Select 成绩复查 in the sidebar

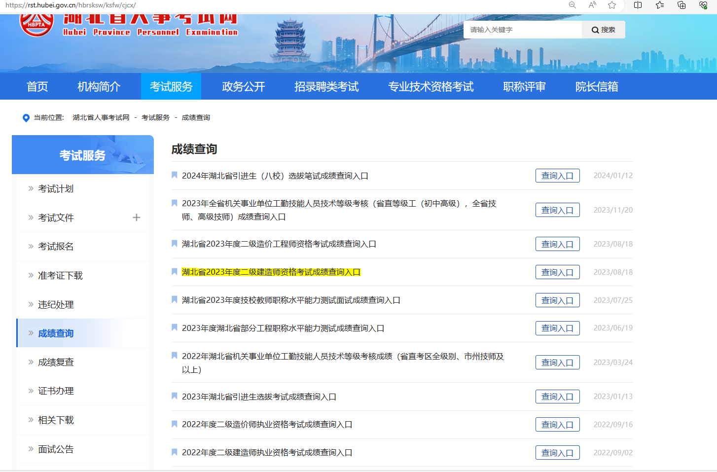(56, 362)
